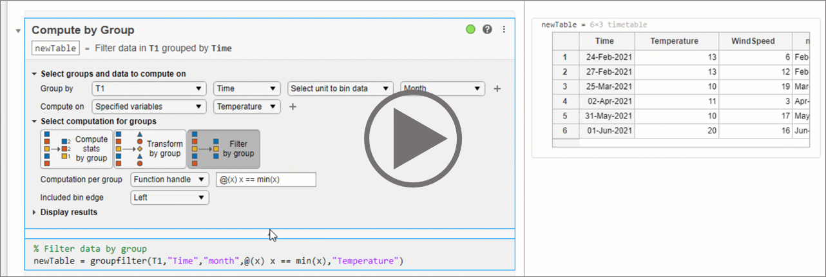Image resolution: width=826 pixels, height=277 pixels.
Task: Open the T1 table dropdown
Action: [149, 89]
